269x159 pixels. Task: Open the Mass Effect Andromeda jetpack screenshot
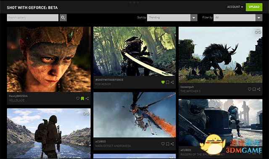coord(134,115)
